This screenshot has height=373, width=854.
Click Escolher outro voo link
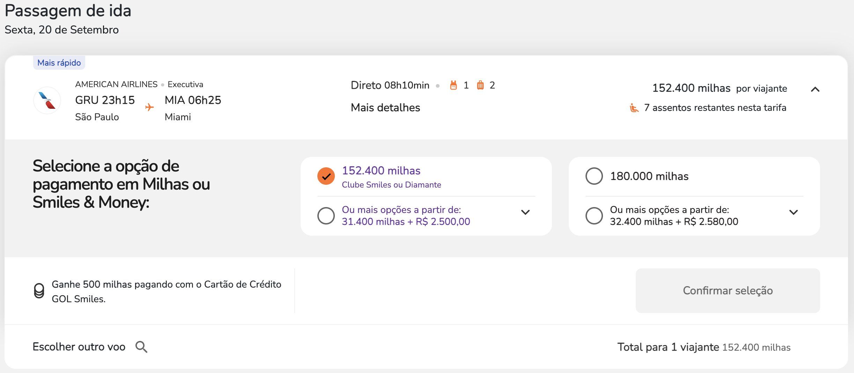coord(79,347)
